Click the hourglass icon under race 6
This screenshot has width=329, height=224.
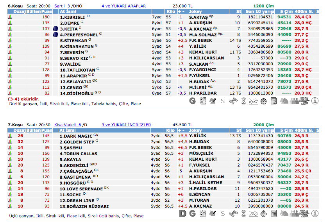tap(243, 101)
